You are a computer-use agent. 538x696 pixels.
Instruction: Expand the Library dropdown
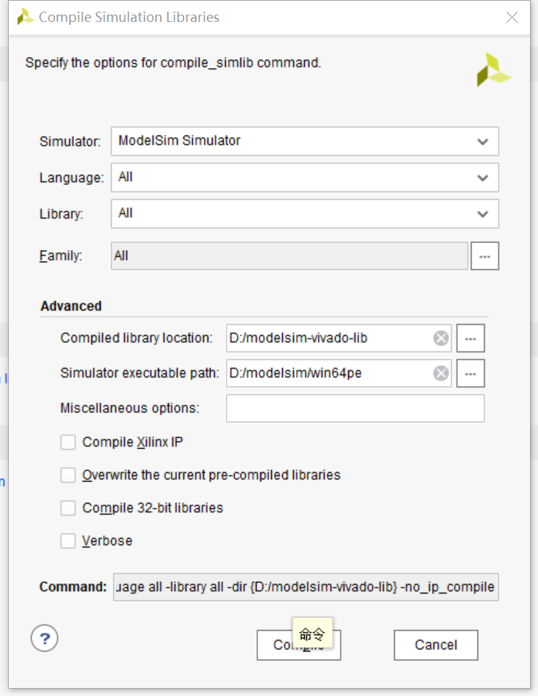(x=305, y=213)
